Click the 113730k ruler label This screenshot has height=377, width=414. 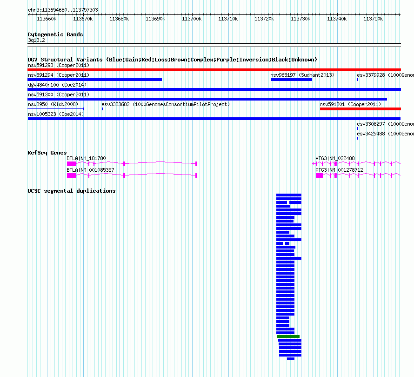(300, 19)
